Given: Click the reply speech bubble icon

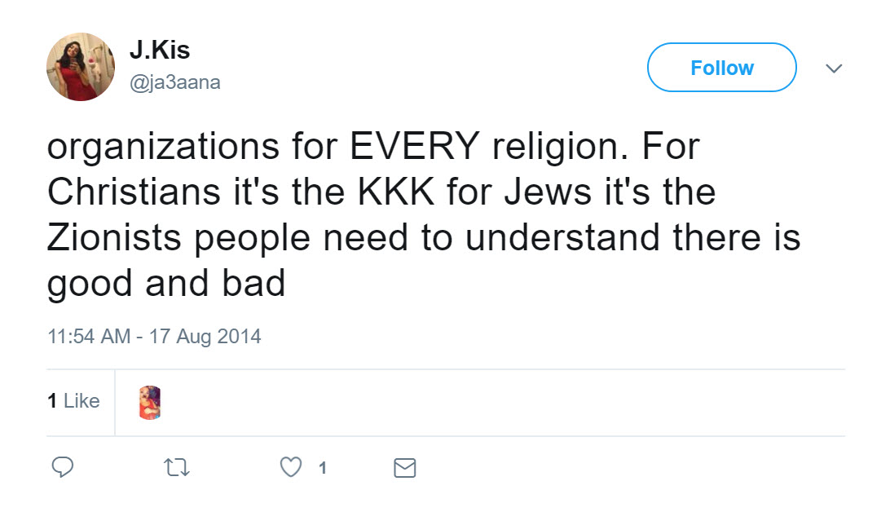Looking at the screenshot, I should pyautogui.click(x=63, y=467).
